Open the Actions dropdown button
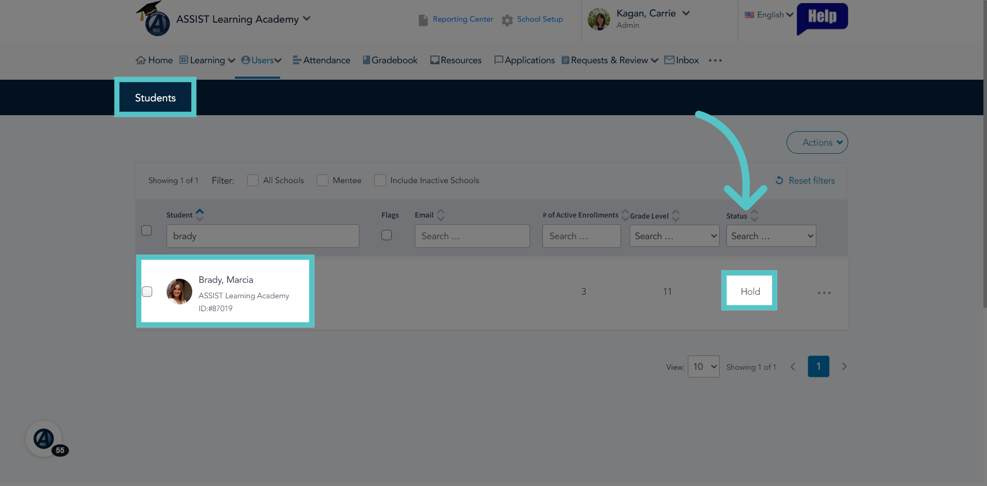 click(817, 142)
